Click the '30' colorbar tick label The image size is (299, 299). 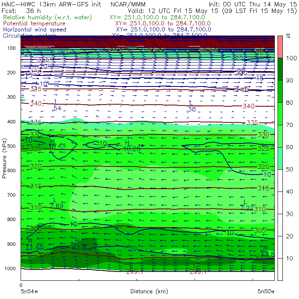coord(289,214)
